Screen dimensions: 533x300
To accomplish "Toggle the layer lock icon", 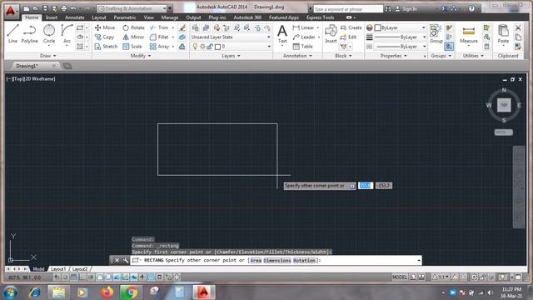I will (x=210, y=47).
